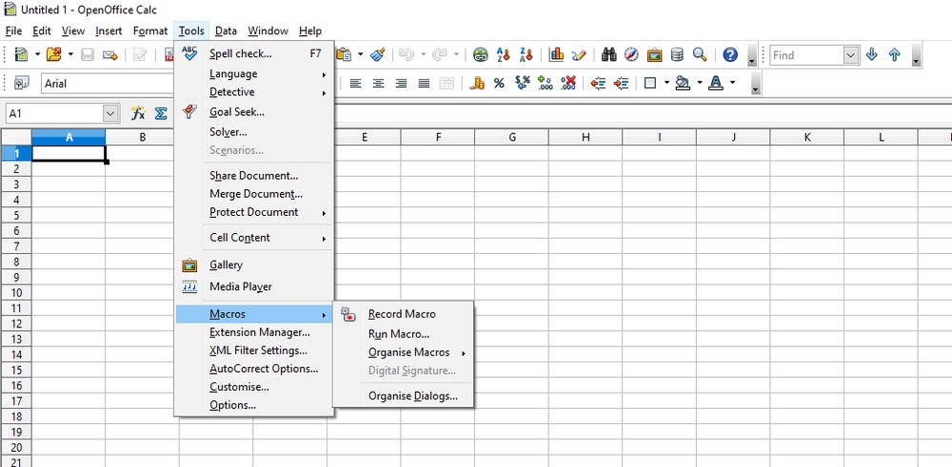Viewport: 952px width, 467px height.
Task: Toggle justified alignment
Action: 424,84
